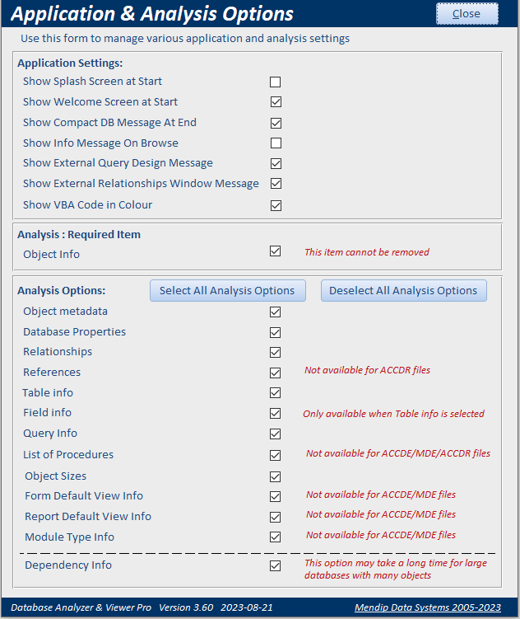Toggle List of Procedures checkbox
520x619 pixels.
click(x=275, y=455)
